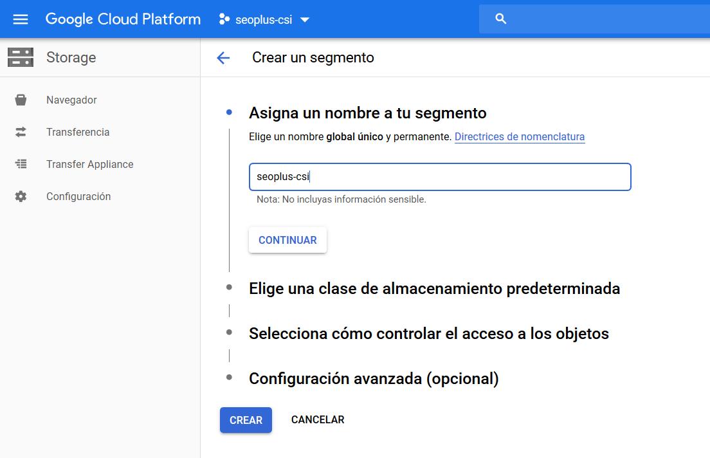Click the seoplus-csi project icon

(224, 19)
